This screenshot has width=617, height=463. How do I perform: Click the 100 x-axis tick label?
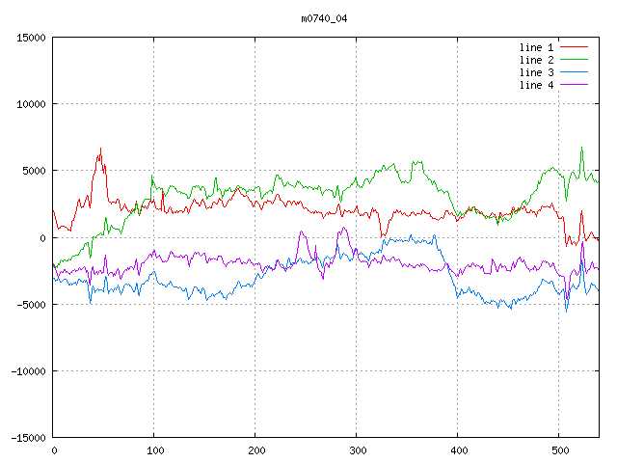pos(154,450)
